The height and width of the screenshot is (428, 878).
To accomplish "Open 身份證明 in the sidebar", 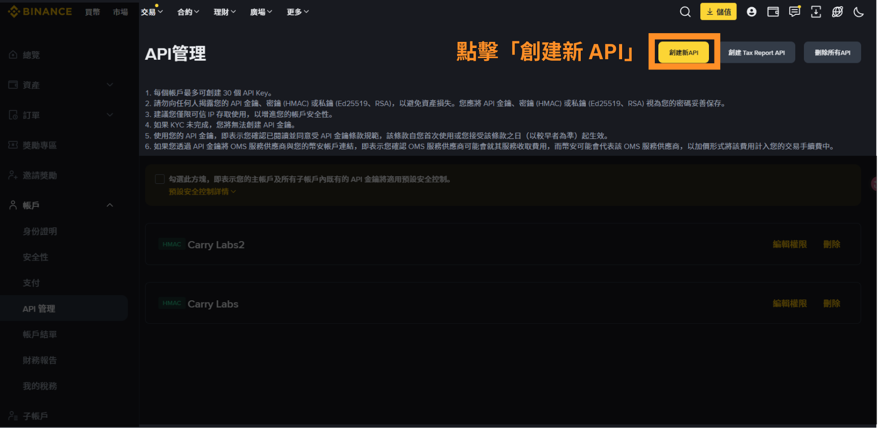I will coord(40,231).
